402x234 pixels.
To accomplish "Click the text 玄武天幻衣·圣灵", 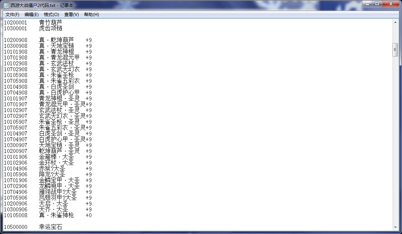I will 62,116.
